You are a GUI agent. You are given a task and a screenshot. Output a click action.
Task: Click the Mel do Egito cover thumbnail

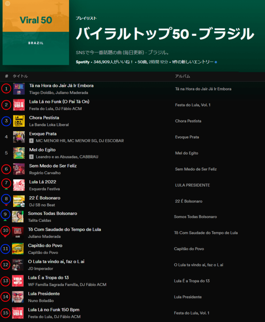click(19, 153)
